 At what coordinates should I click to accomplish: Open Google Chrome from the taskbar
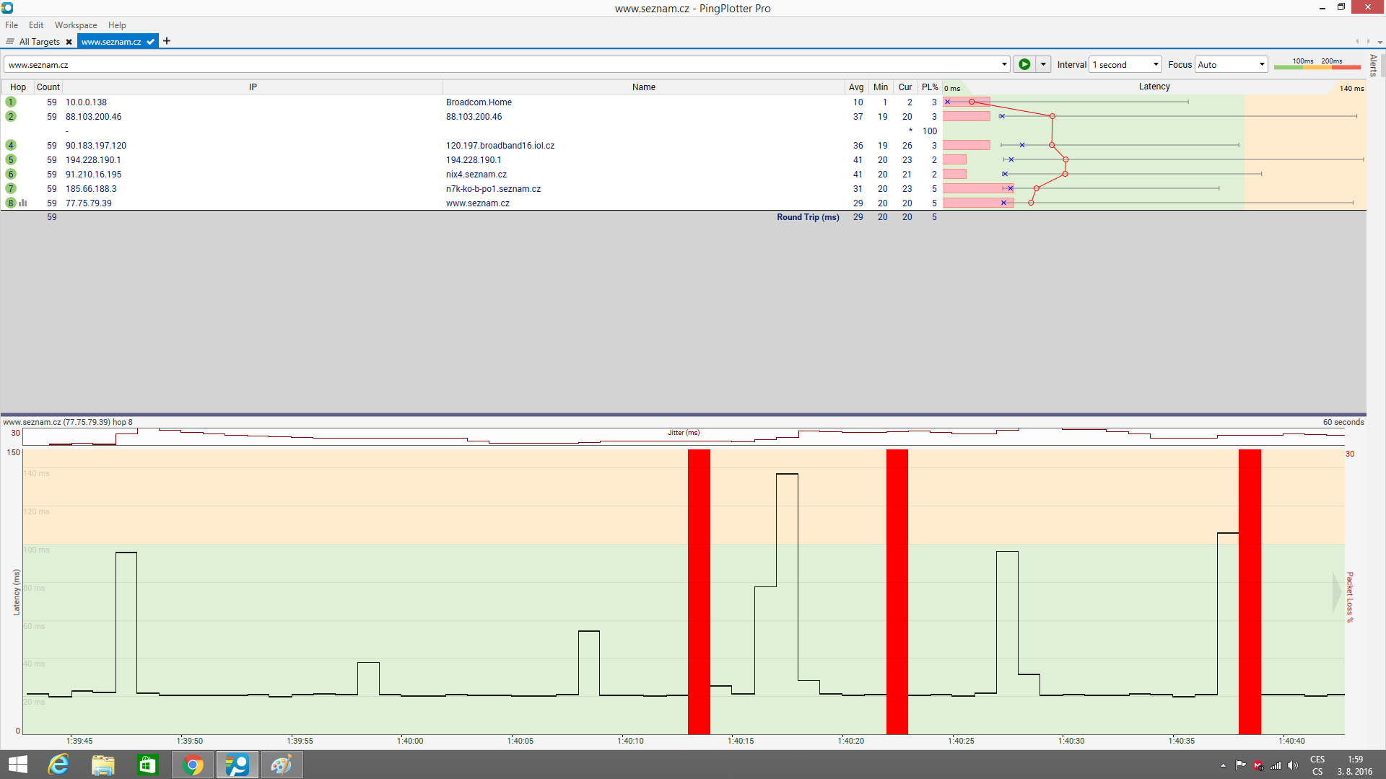click(x=193, y=765)
